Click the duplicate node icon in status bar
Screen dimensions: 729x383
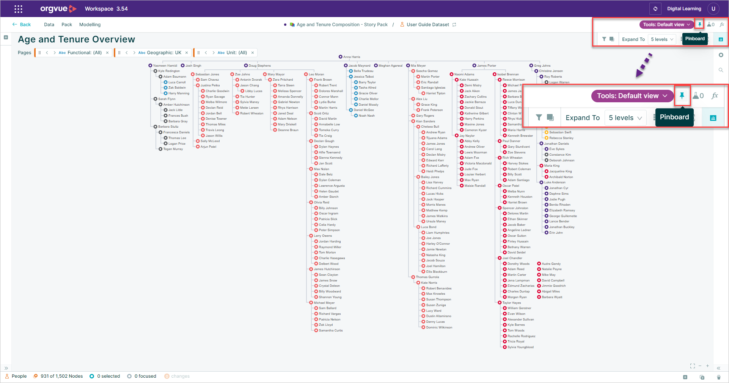702,377
